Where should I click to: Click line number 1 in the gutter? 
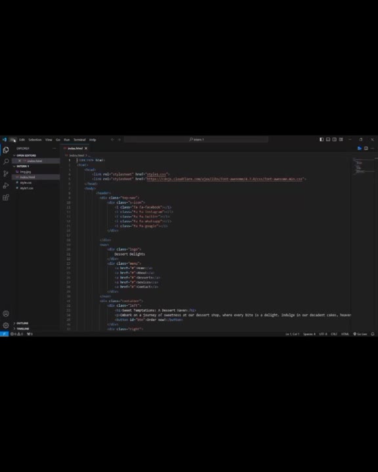pyautogui.click(x=70, y=160)
